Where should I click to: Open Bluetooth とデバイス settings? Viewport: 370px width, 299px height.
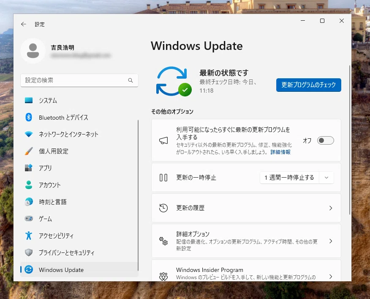click(79, 117)
